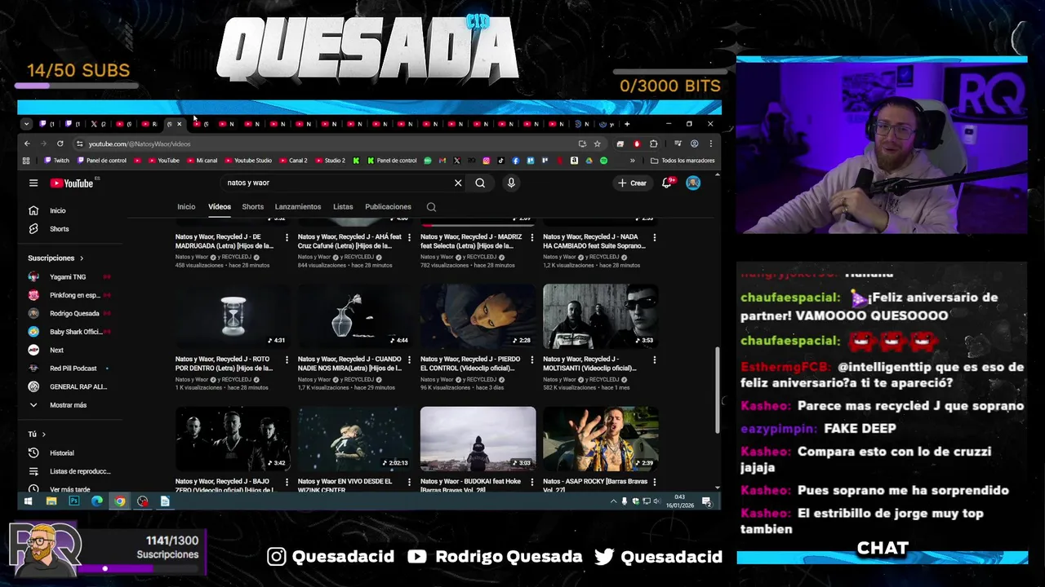This screenshot has height=587, width=1045.
Task: Open the BAJO ZERO video title
Action: tap(224, 485)
